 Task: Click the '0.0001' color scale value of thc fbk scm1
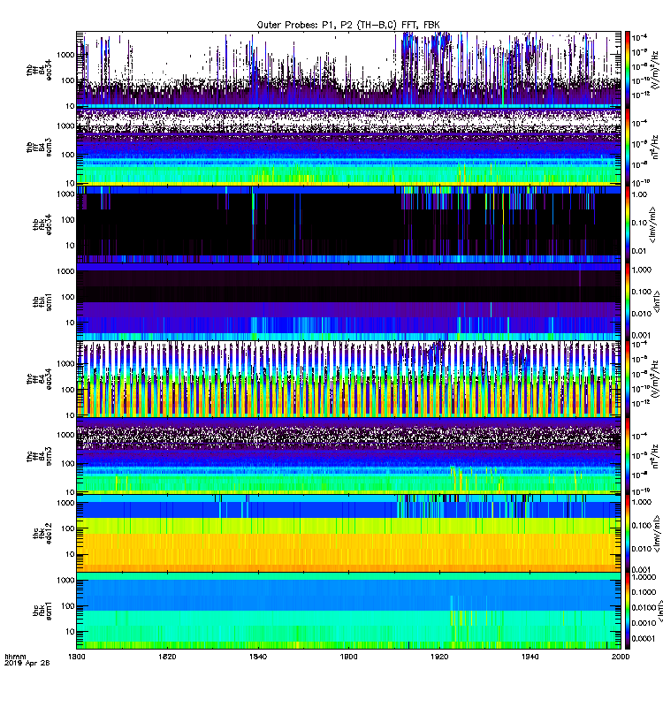[x=644, y=639]
